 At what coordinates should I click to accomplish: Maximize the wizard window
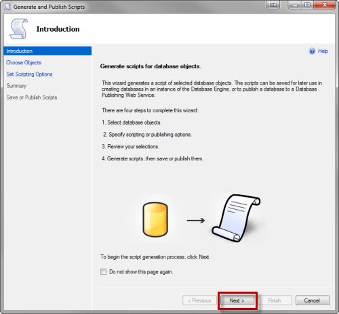pyautogui.click(x=307, y=5)
